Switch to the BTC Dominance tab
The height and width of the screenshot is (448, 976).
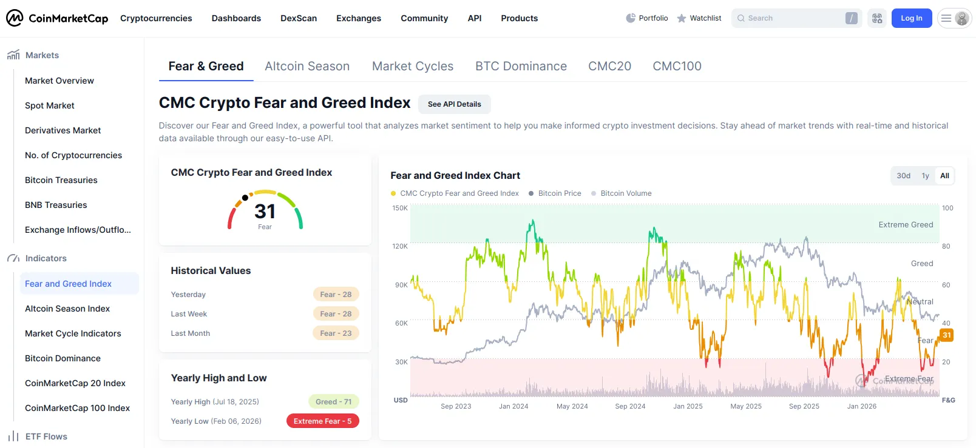pyautogui.click(x=521, y=66)
